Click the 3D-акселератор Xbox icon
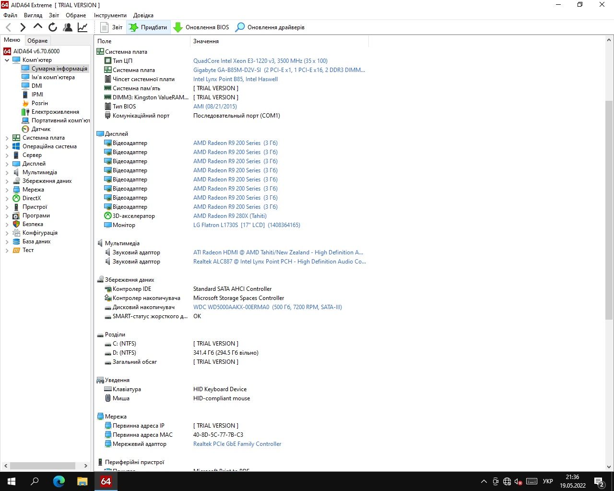This screenshot has width=614, height=491. [108, 216]
